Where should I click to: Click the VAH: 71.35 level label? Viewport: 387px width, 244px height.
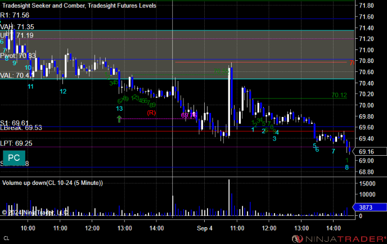tap(17, 26)
